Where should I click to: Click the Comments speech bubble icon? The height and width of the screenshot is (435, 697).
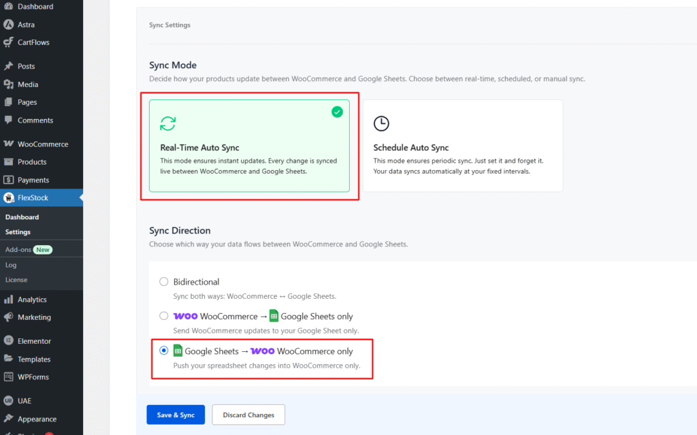point(8,120)
